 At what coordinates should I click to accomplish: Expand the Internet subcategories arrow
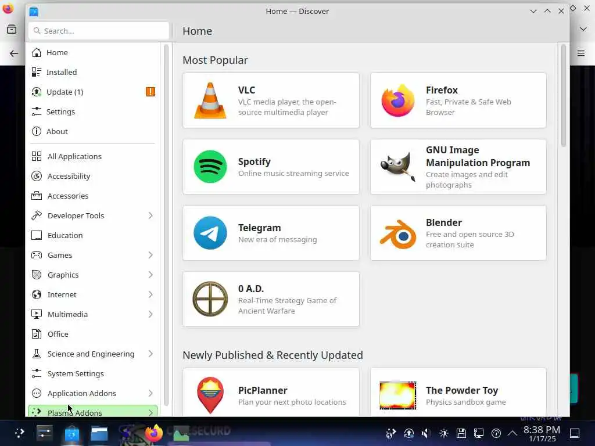150,294
